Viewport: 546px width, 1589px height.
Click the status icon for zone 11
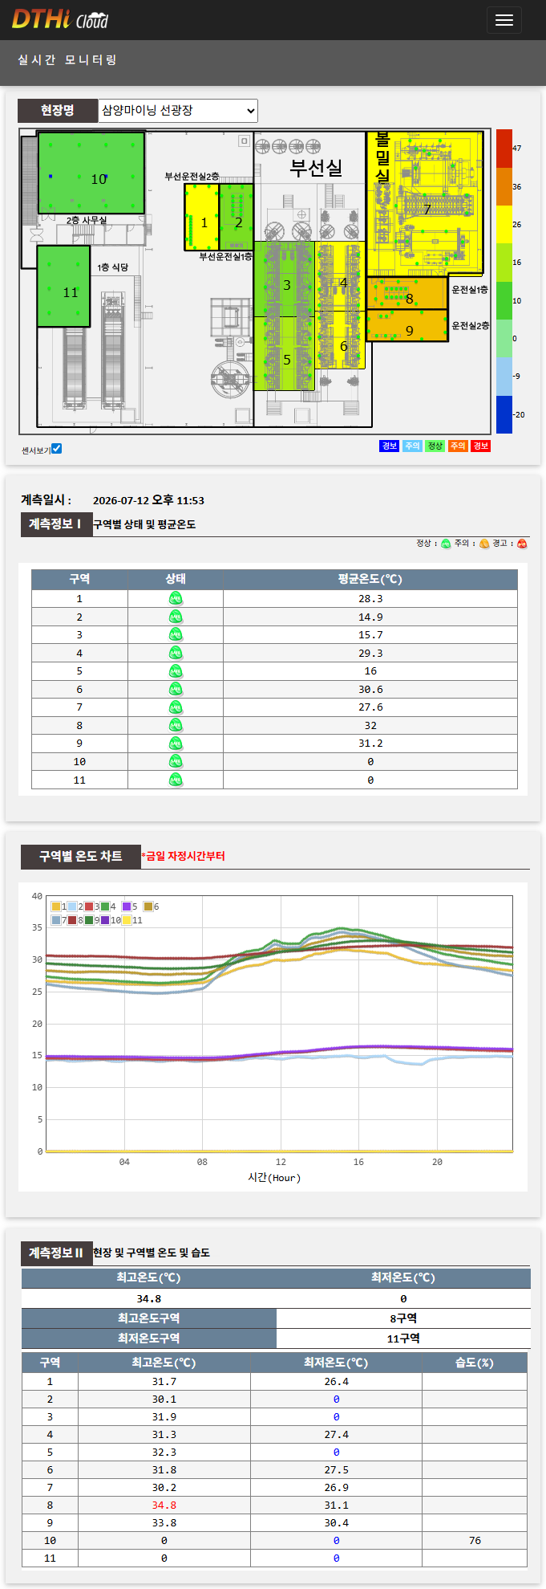(x=176, y=780)
